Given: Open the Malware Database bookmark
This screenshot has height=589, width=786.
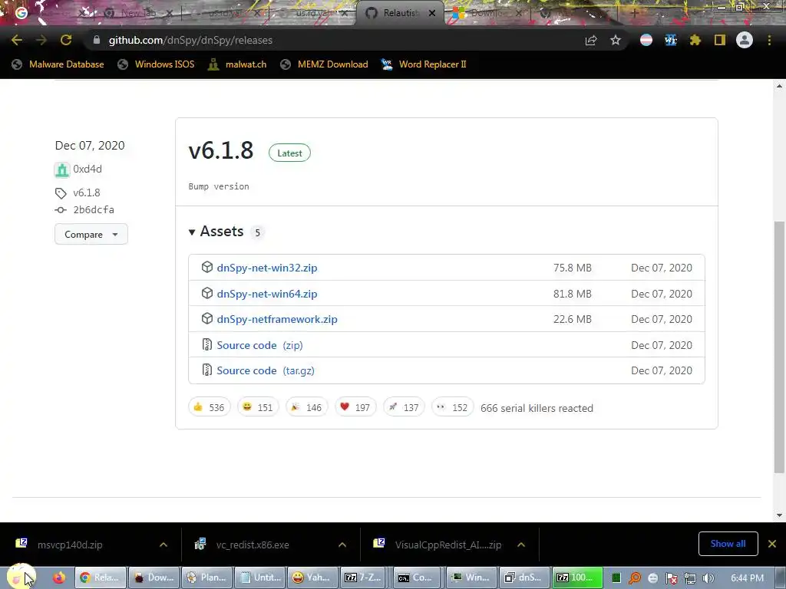Looking at the screenshot, I should pyautogui.click(x=58, y=64).
